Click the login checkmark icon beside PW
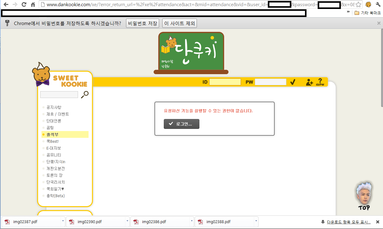 tap(293, 82)
